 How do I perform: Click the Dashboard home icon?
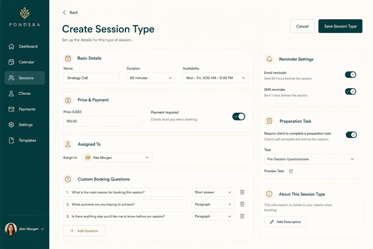pos(11,46)
